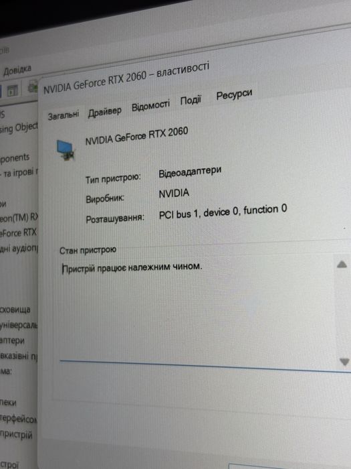Select 'ponents' item in Device Manager tree
The image size is (351, 469).
pos(15,158)
